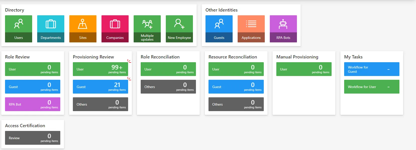The height and width of the screenshot is (150, 416).
Task: Open Workflow for Guest task
Action: pos(372,69)
